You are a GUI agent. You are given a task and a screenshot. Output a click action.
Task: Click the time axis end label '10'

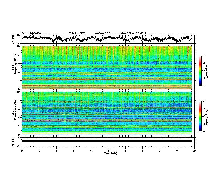[x=194, y=151]
